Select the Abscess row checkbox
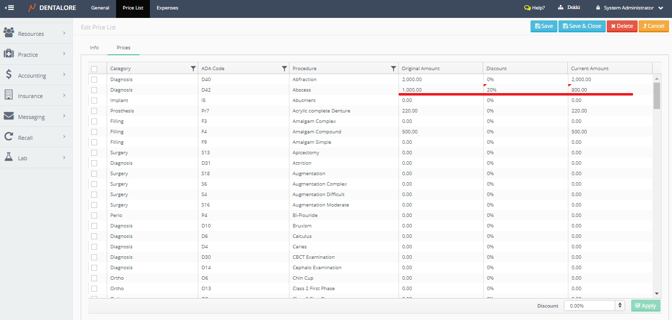672x320 pixels. (94, 90)
